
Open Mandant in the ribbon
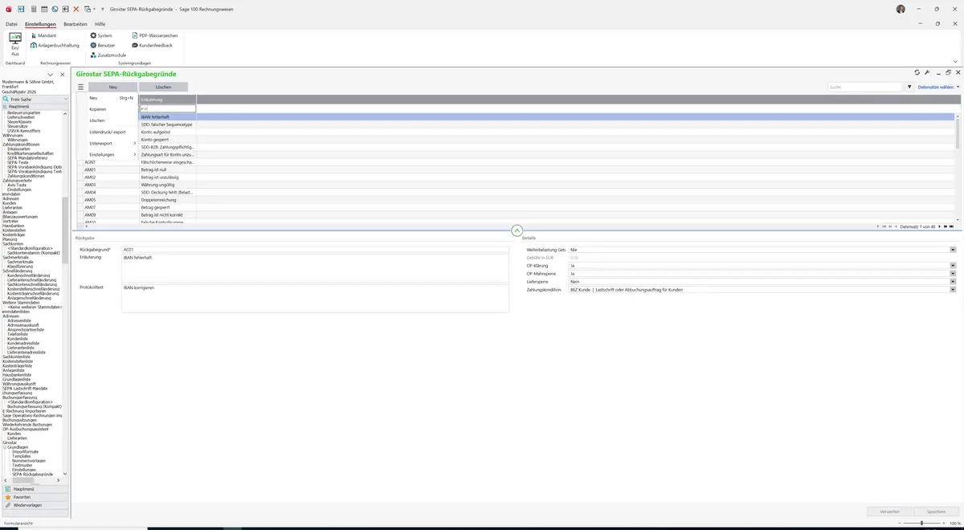[43, 35]
